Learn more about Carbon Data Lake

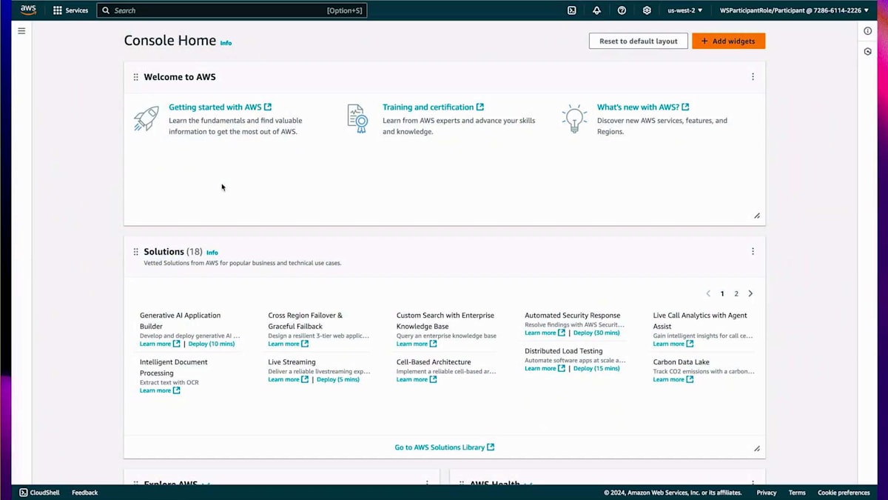click(x=673, y=379)
